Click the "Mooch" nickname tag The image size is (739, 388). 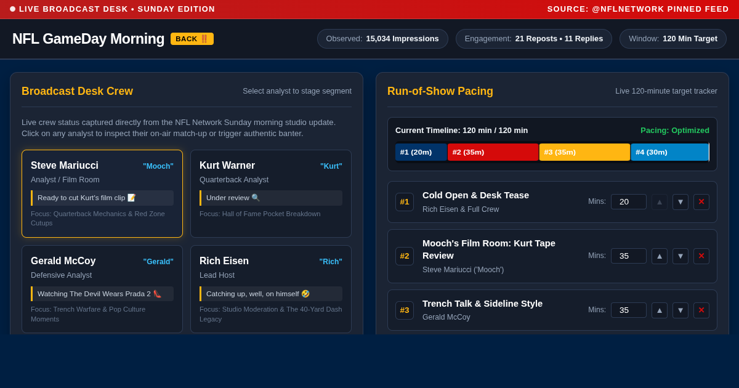158,166
